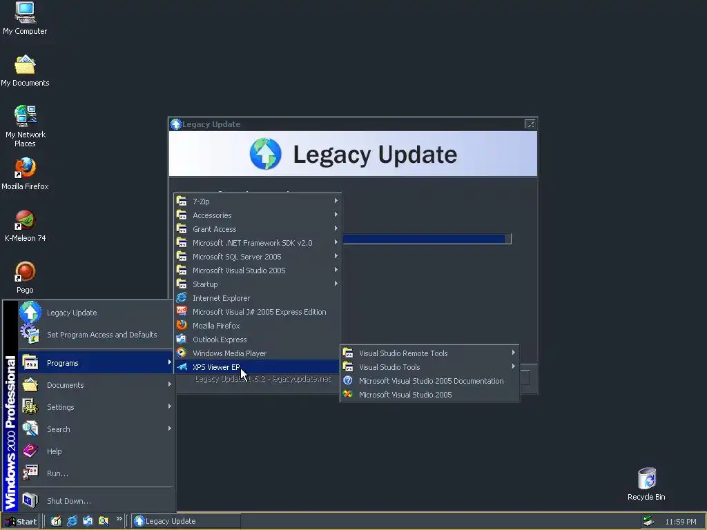The width and height of the screenshot is (707, 530).
Task: Click Visual J# 2005 Express icon
Action: pyautogui.click(x=182, y=311)
